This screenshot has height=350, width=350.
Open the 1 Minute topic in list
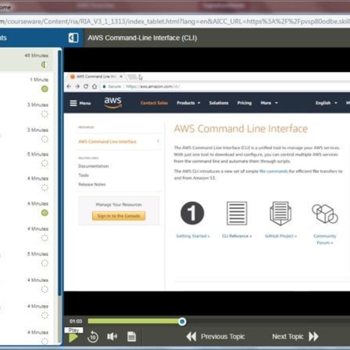26,84
